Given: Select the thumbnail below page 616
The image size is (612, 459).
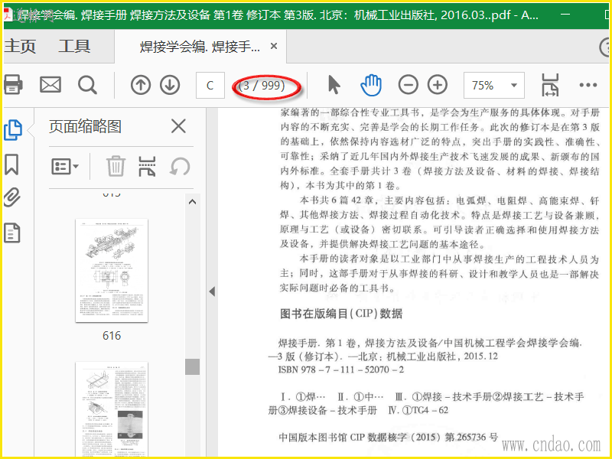Looking at the screenshot, I should (112, 409).
